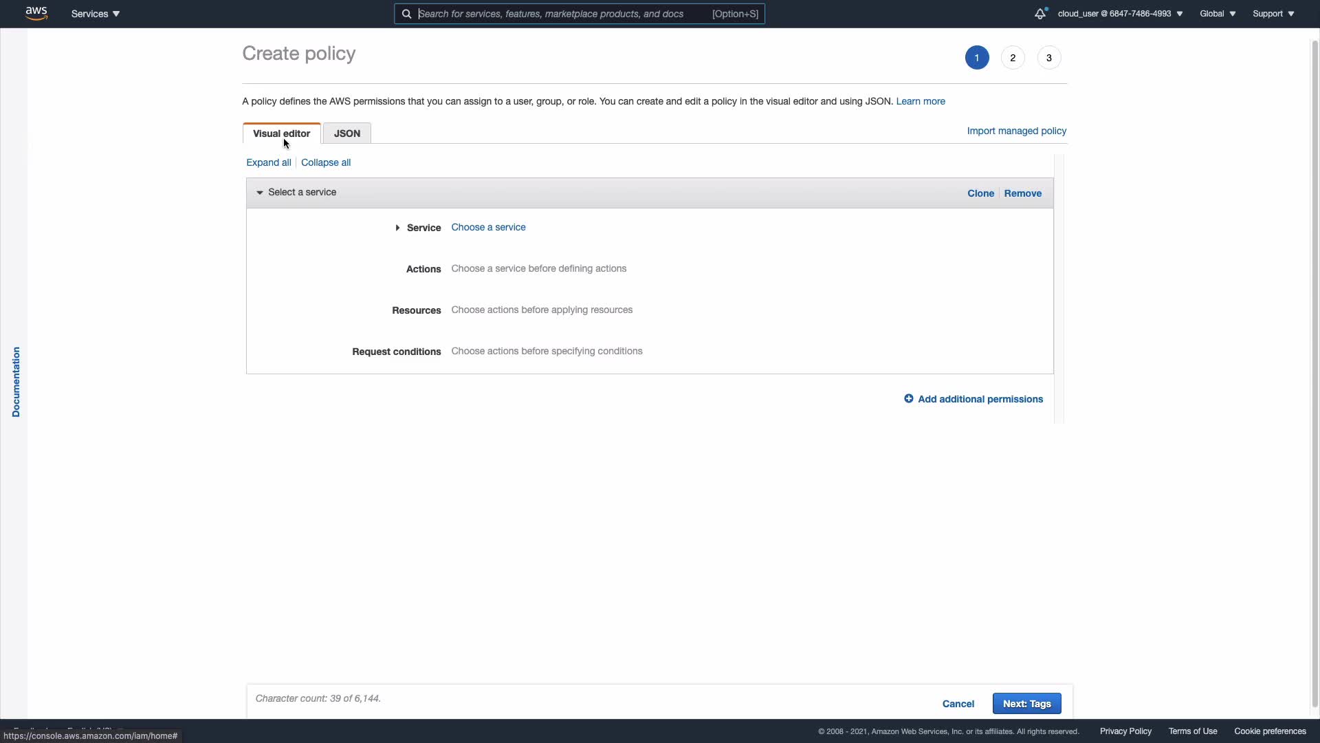Select step 1 circle indicator

[x=976, y=58]
